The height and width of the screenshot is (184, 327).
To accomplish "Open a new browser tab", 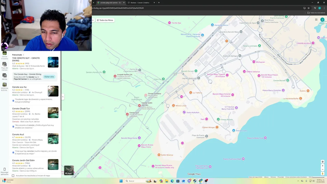I will coord(159,3).
